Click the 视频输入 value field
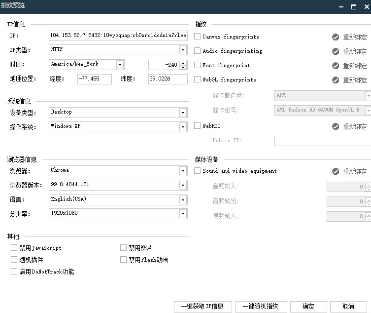Viewport: 371px width, 313px height. tap(346, 217)
